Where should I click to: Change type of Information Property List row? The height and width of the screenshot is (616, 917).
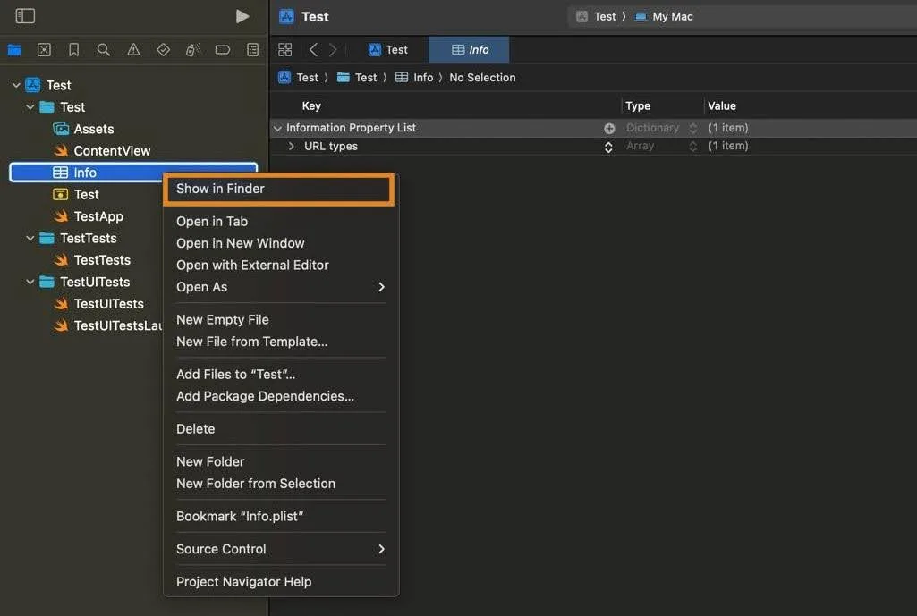click(661, 128)
